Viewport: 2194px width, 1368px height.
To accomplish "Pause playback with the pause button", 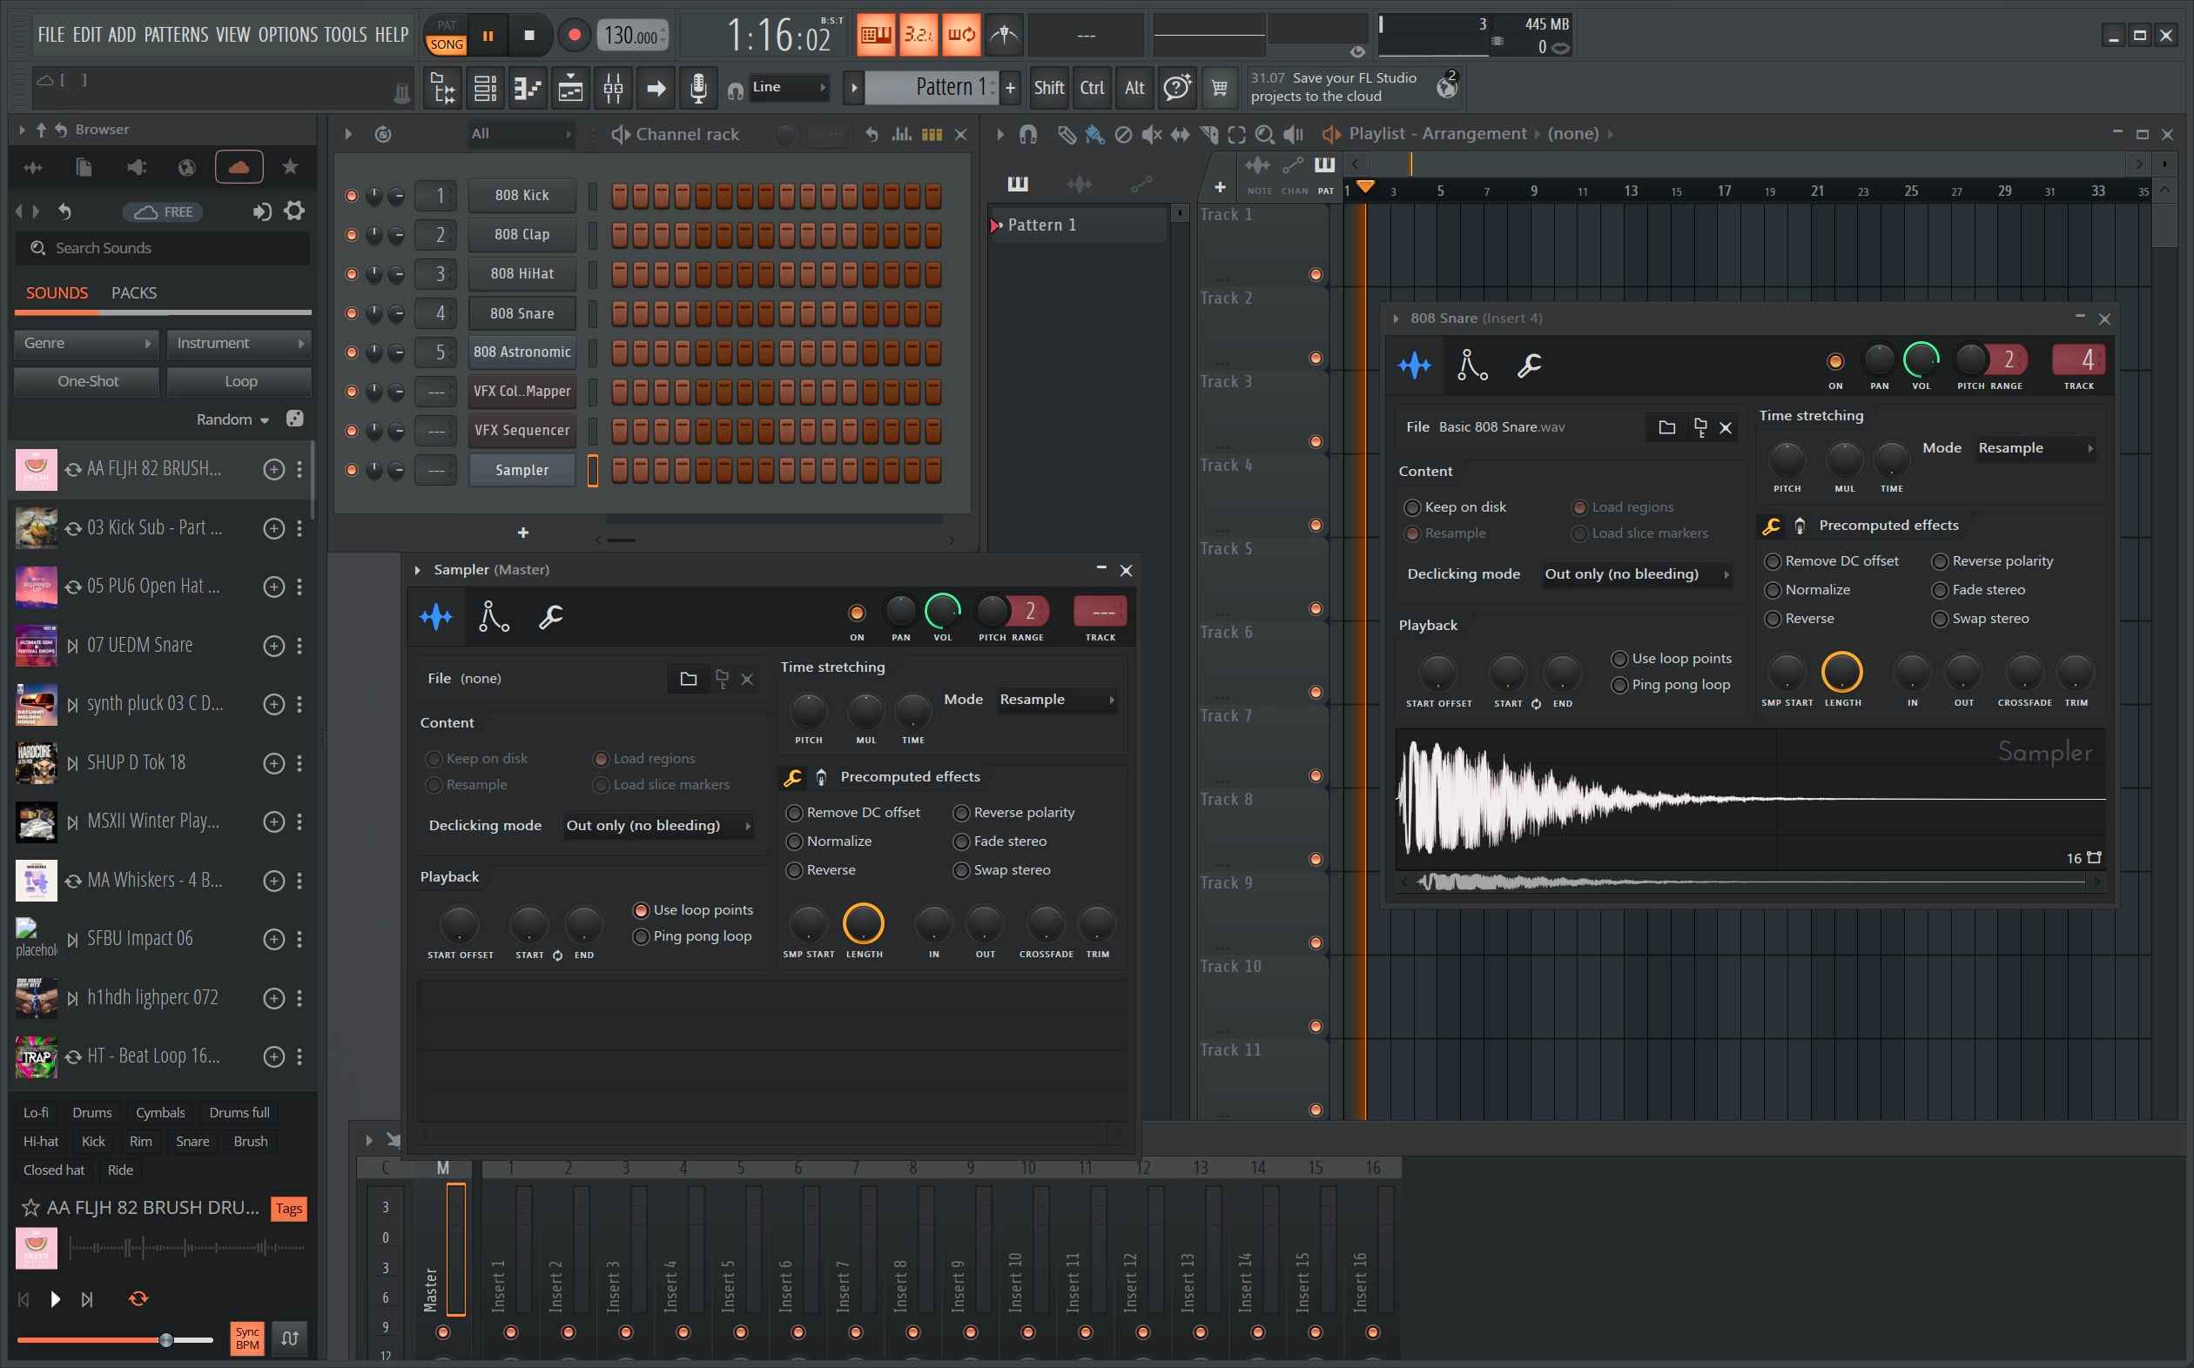I will pos(488,36).
